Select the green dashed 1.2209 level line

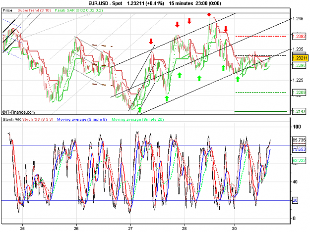(x=261, y=92)
